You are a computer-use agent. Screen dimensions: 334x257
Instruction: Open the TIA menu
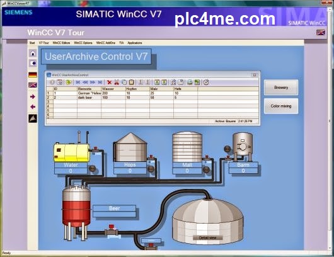(x=122, y=43)
